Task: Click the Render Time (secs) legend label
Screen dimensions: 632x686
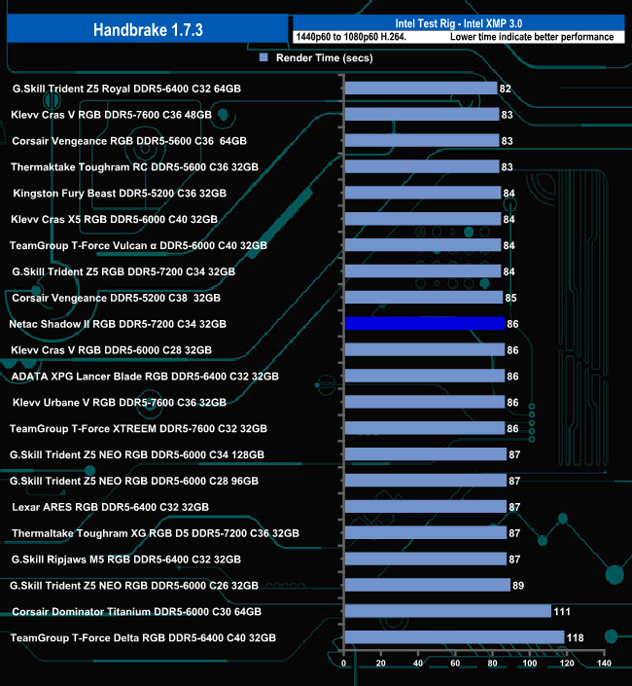Action: [325, 57]
